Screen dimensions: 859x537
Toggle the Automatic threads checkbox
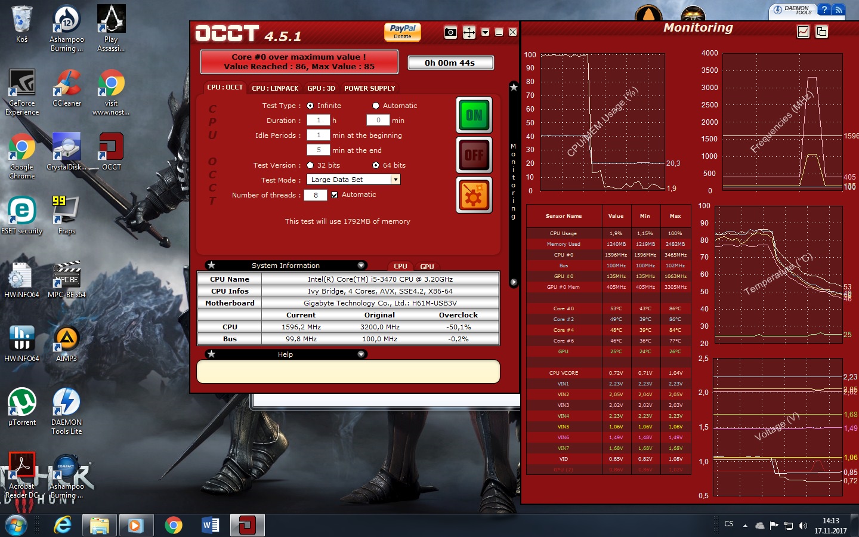tap(335, 195)
